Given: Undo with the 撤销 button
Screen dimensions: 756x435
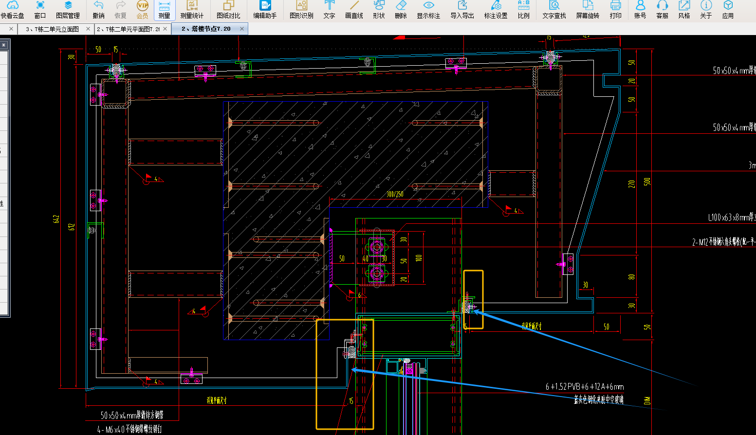Looking at the screenshot, I should pyautogui.click(x=98, y=10).
